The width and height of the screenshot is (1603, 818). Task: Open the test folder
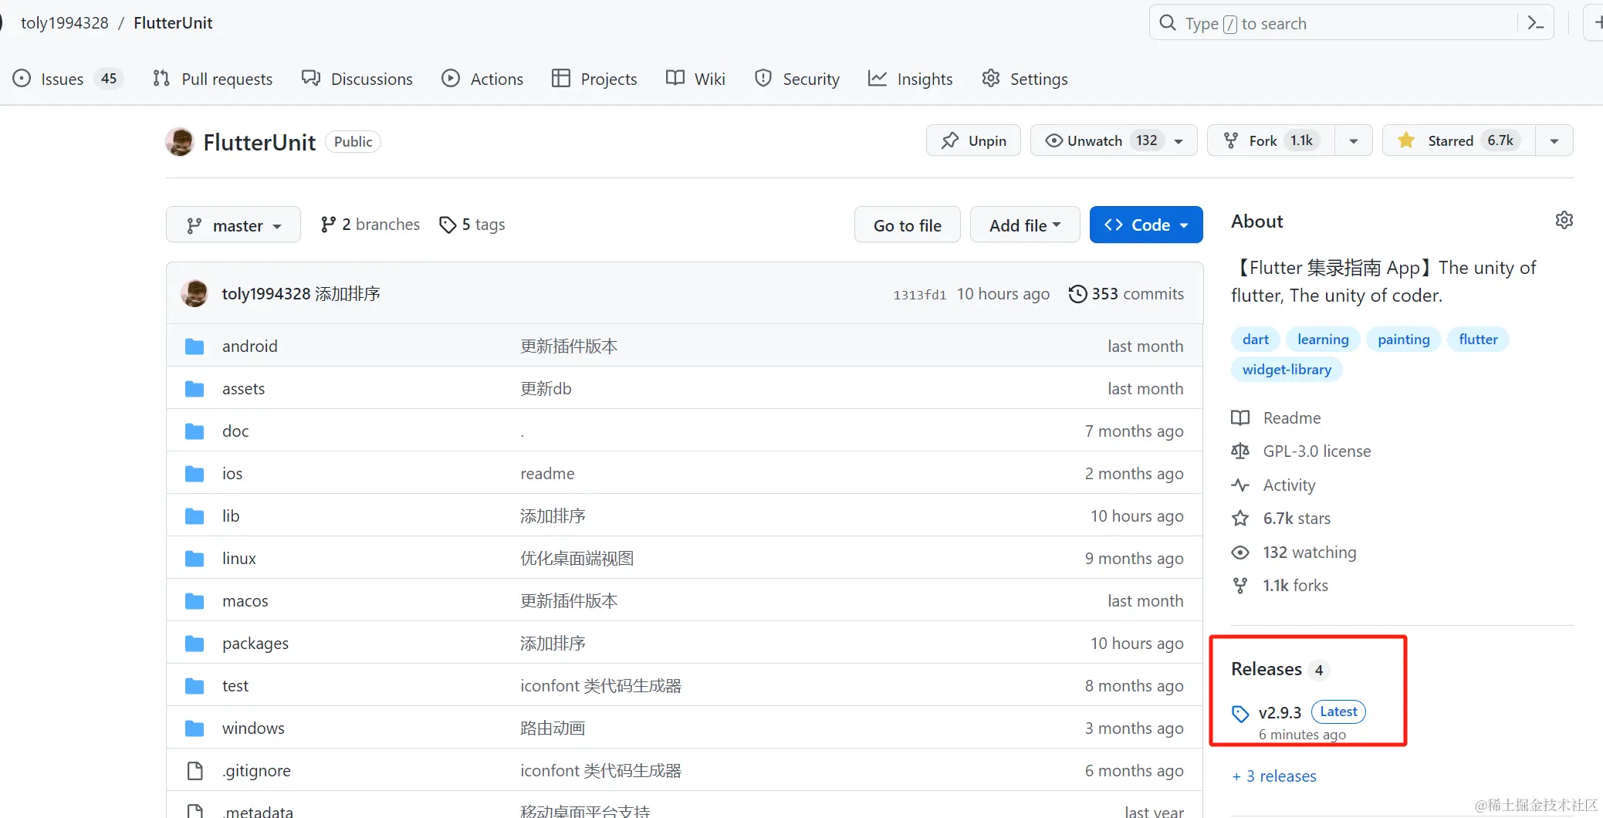[235, 686]
